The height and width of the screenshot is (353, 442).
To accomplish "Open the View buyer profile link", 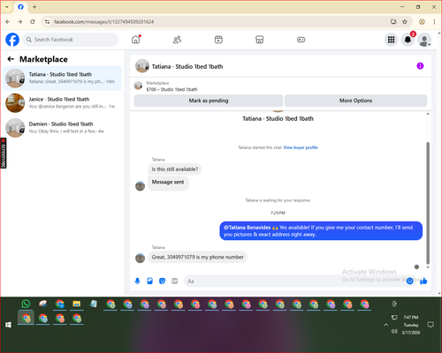I will (301, 147).
